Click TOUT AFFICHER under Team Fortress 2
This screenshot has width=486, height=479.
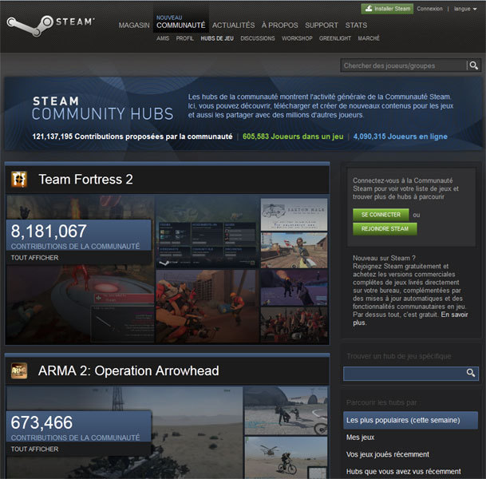tap(35, 258)
